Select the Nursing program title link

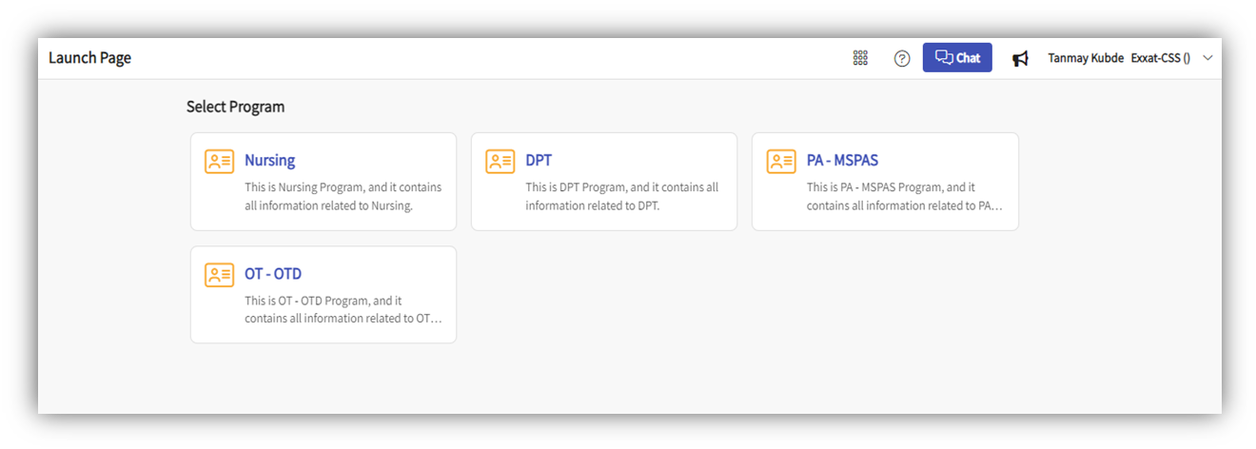point(269,161)
